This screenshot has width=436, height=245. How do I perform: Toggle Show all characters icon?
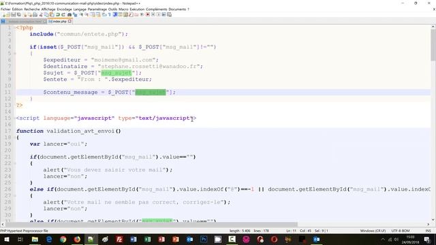(109, 14)
